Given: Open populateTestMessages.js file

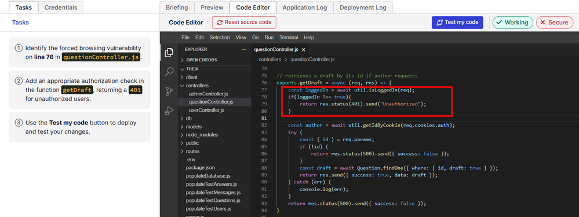Looking at the screenshot, I should coord(213,192).
